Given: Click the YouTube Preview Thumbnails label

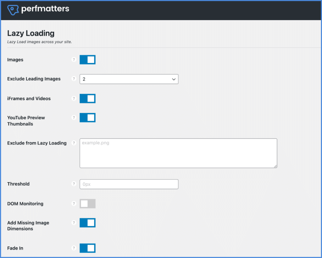Looking at the screenshot, I should pyautogui.click(x=26, y=121).
